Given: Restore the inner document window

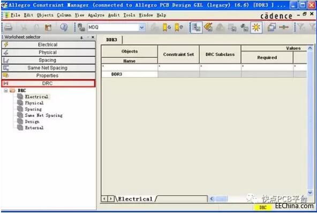Looking at the screenshot, I should pyautogui.click(x=305, y=14).
